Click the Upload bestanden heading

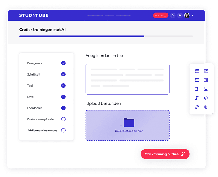[103, 103]
